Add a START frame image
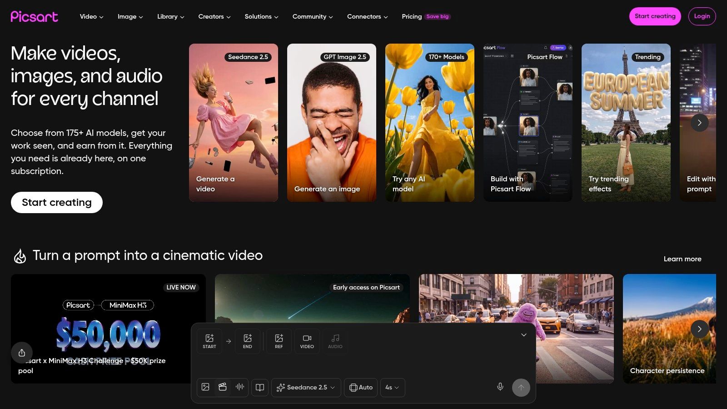 click(209, 341)
